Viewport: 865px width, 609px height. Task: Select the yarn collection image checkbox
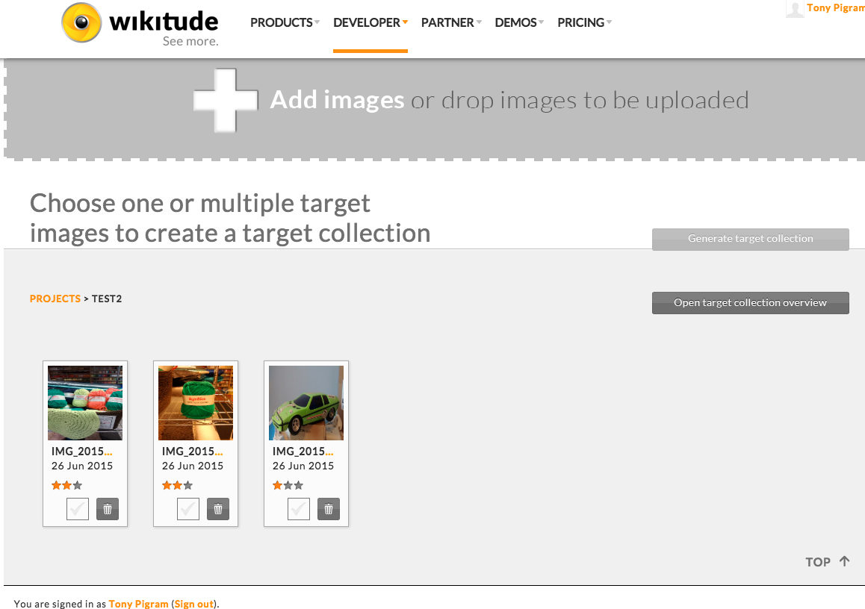(x=78, y=509)
